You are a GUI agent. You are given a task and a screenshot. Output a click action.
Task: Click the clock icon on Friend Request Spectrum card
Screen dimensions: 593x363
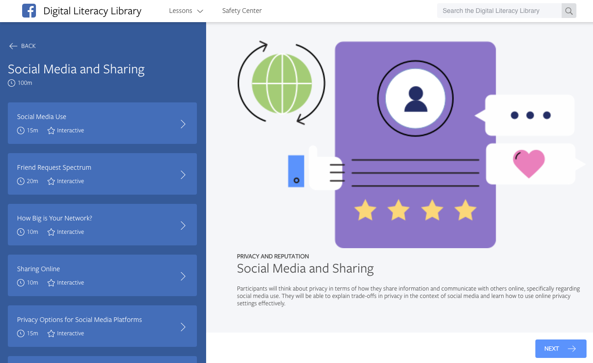point(20,181)
